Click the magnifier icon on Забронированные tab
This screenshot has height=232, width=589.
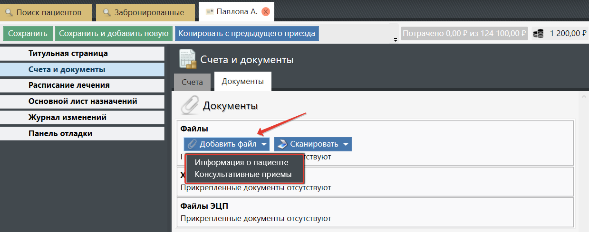pyautogui.click(x=107, y=12)
